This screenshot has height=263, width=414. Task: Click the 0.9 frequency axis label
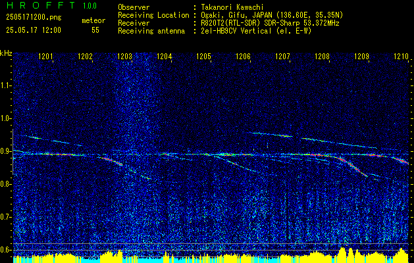[5, 151]
